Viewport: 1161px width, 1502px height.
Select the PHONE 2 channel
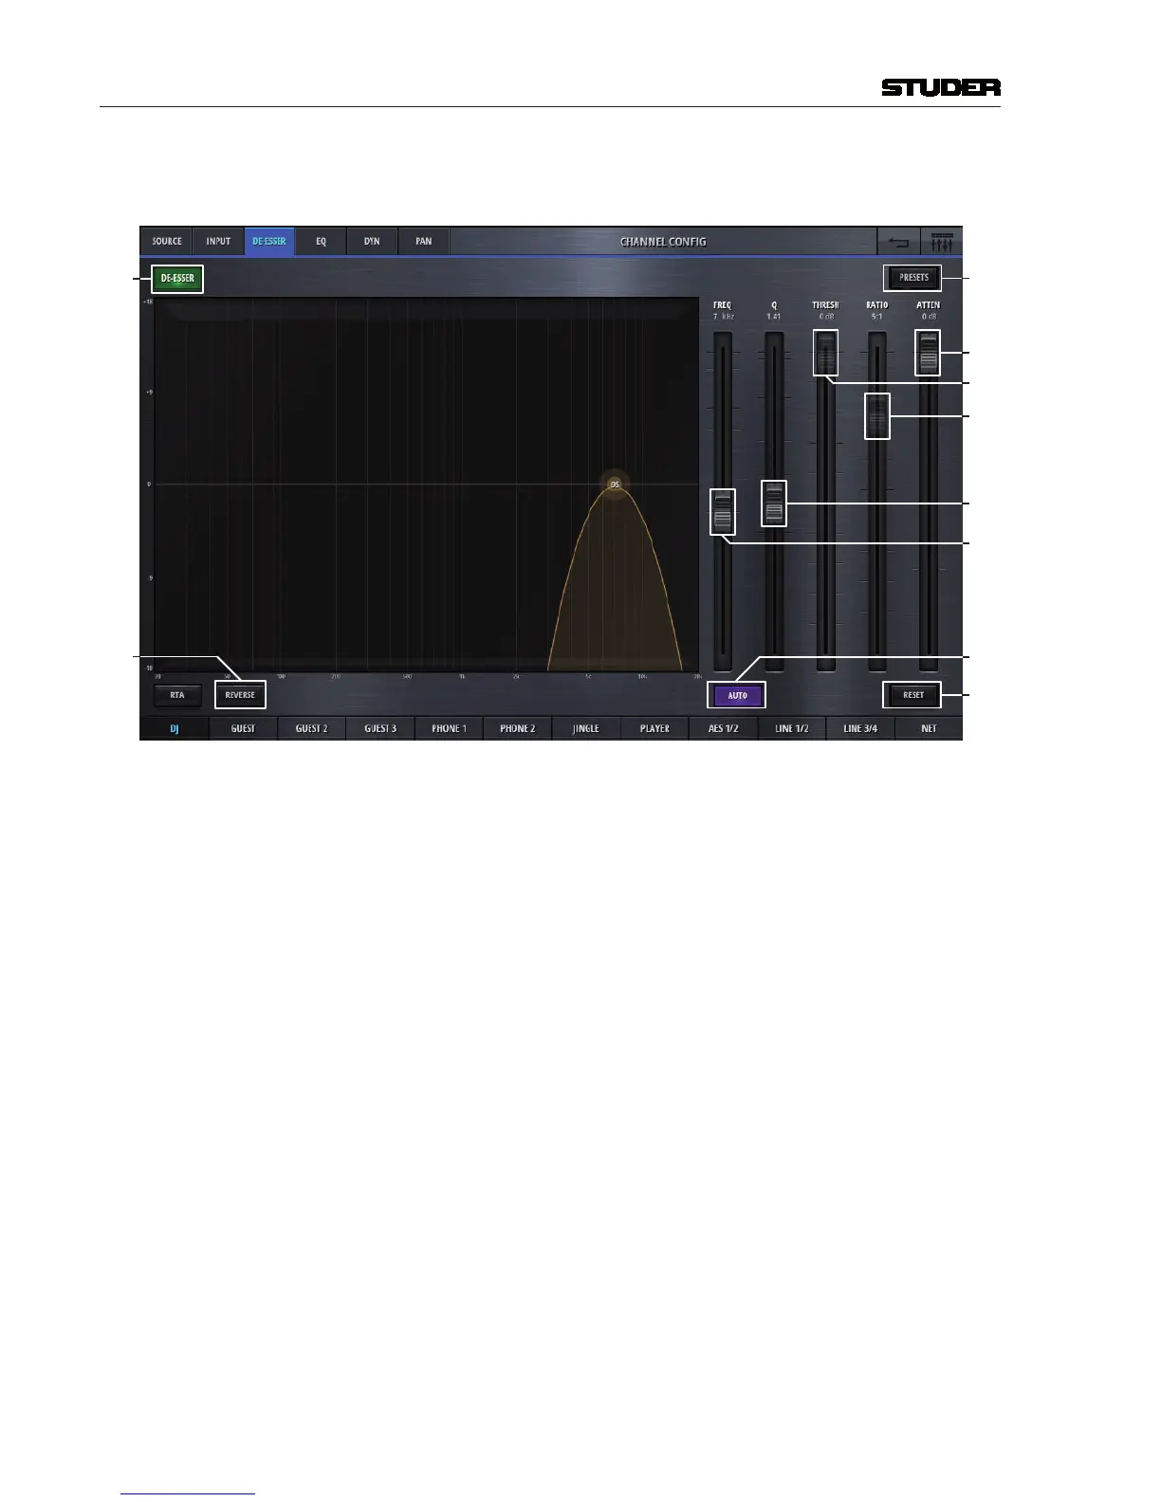tap(517, 728)
